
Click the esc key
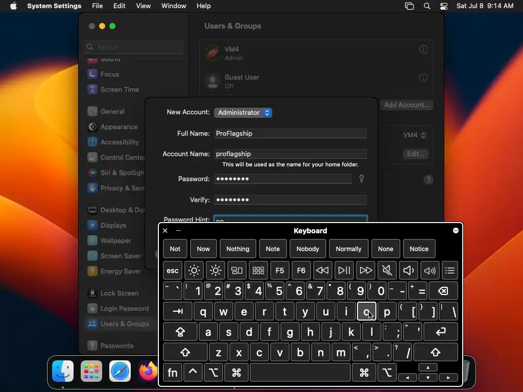point(173,271)
